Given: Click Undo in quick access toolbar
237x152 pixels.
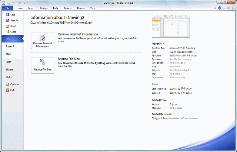Looking at the screenshot, I should click(x=13, y=3).
